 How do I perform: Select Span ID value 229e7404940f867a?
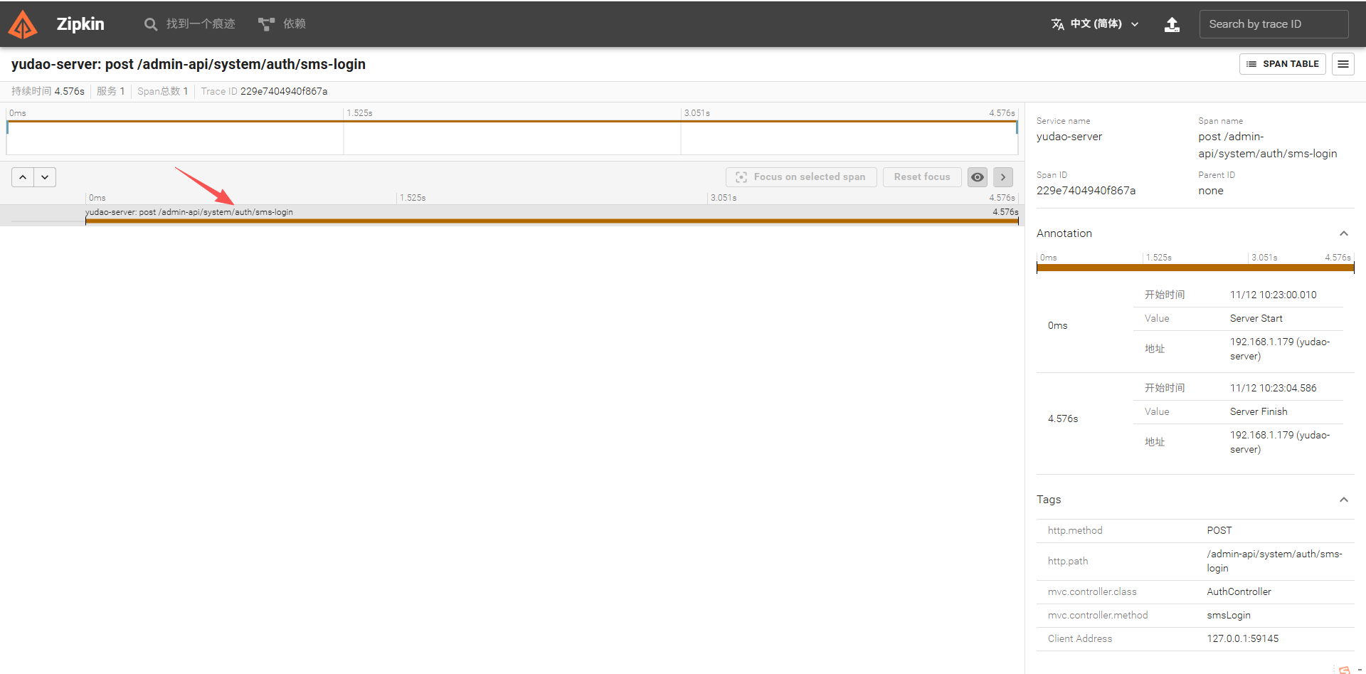(1086, 191)
